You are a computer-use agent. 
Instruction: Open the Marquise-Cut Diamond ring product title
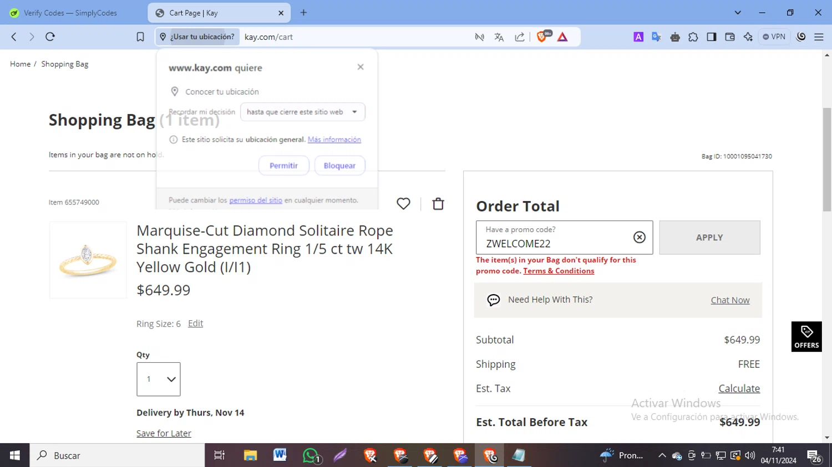265,249
